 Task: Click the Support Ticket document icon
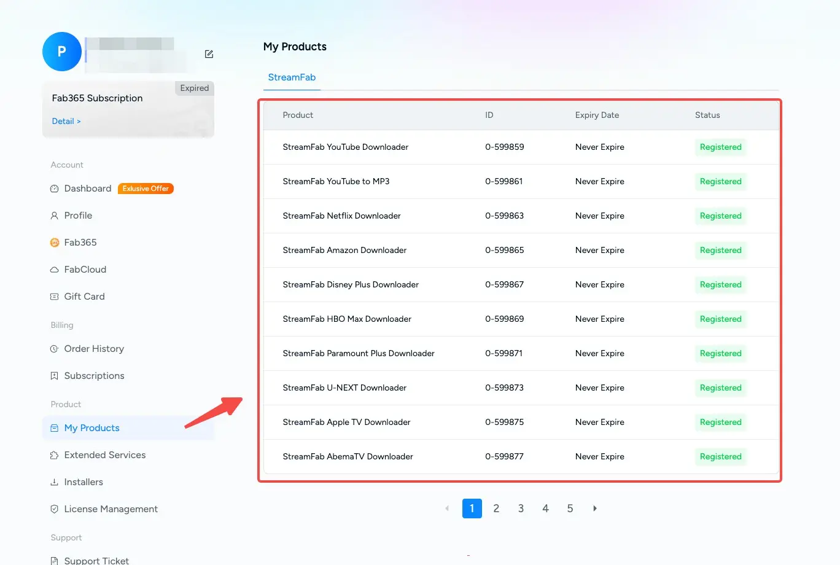pos(54,561)
